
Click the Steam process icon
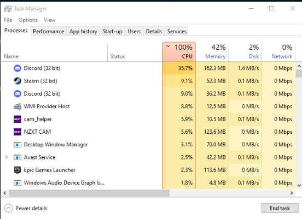click(18, 81)
